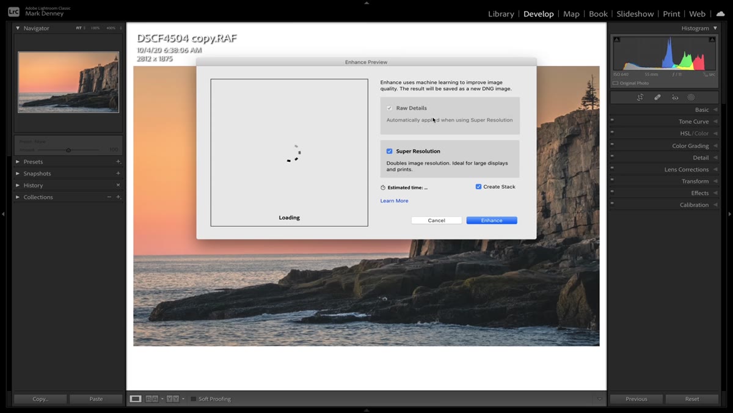Switch to Before/After Y|Y view icon
The width and height of the screenshot is (733, 413).
[173, 399]
